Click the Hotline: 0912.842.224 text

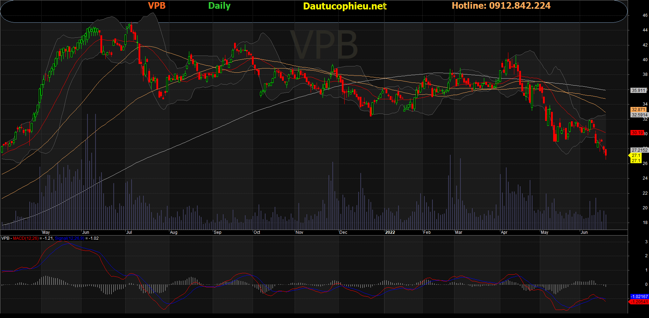501,6
